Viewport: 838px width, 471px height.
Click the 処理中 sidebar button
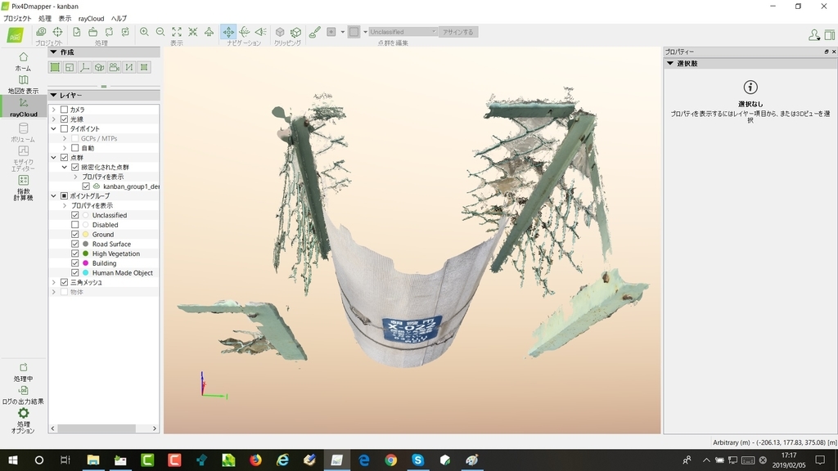click(23, 373)
